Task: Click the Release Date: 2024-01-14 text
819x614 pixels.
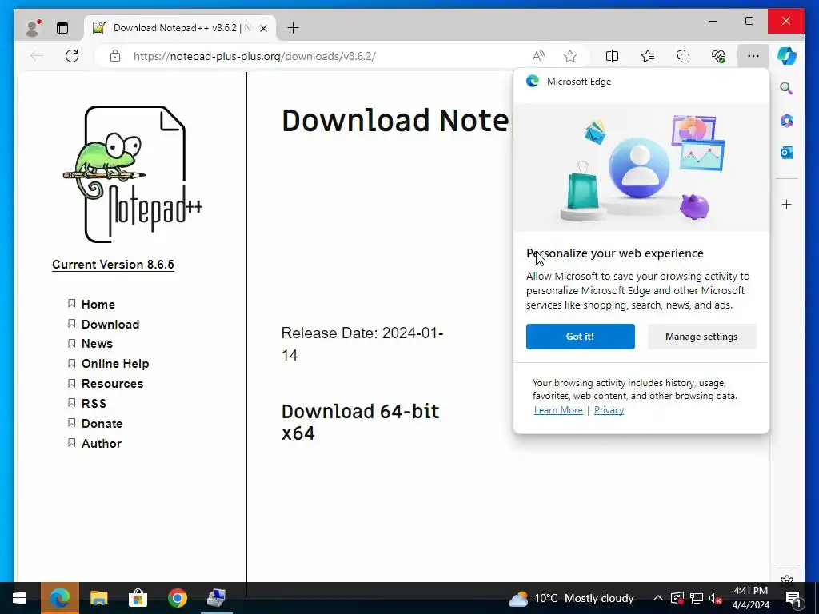Action: pos(362,344)
